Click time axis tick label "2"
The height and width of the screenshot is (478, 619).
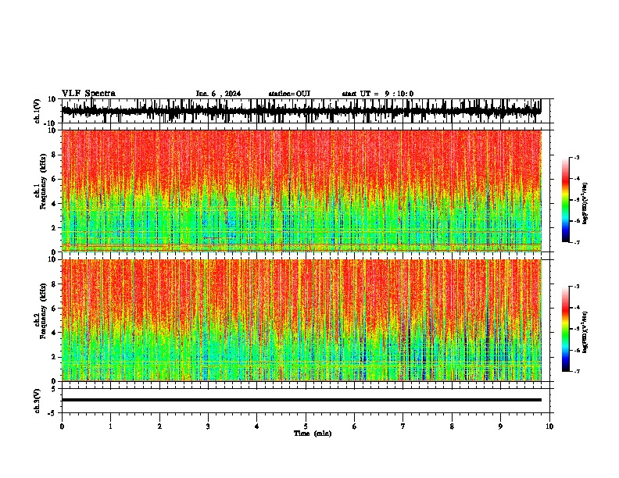pyautogui.click(x=159, y=426)
